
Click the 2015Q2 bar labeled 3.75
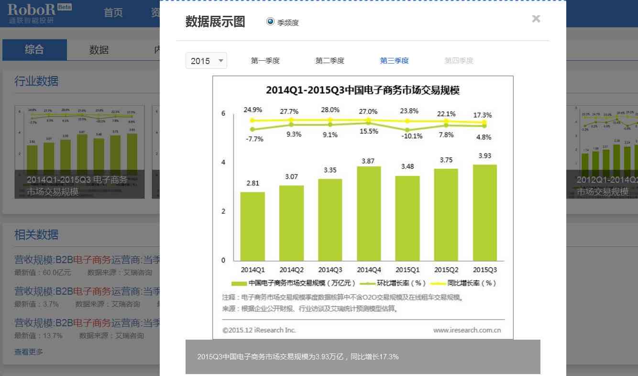pyautogui.click(x=446, y=214)
